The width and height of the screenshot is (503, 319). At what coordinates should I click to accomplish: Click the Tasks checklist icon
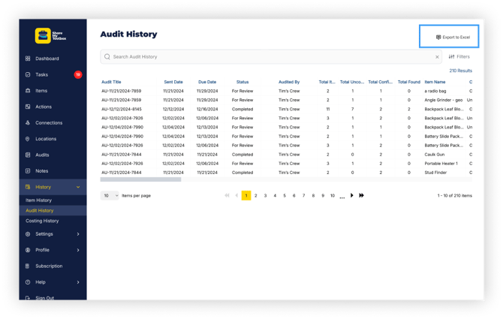28,74
